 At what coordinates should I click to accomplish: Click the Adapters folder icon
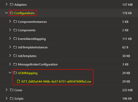pos(12,4)
